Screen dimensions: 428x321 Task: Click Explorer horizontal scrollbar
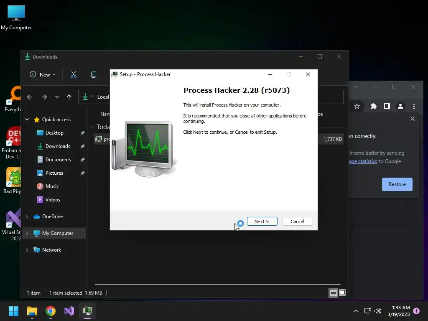click(217, 284)
